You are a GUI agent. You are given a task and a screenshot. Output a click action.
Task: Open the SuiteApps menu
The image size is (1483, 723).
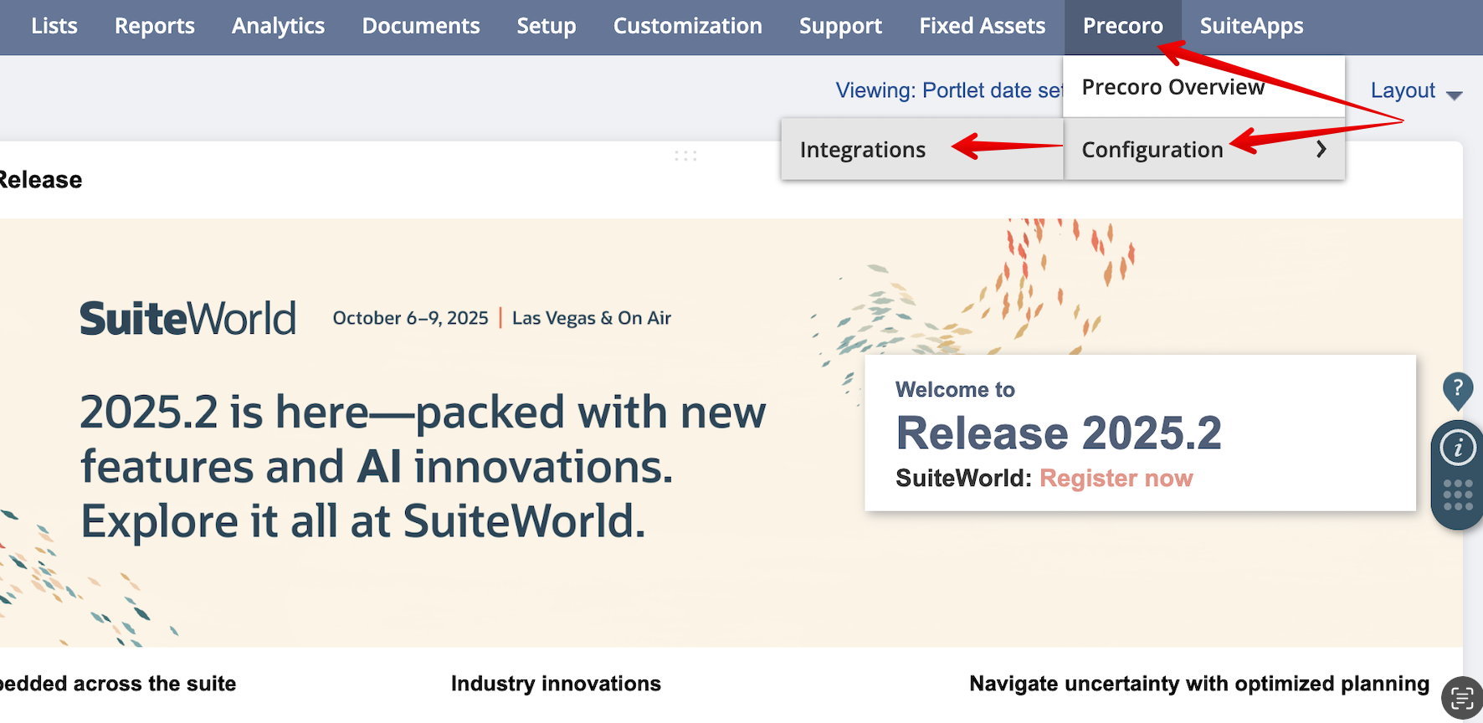pos(1251,26)
